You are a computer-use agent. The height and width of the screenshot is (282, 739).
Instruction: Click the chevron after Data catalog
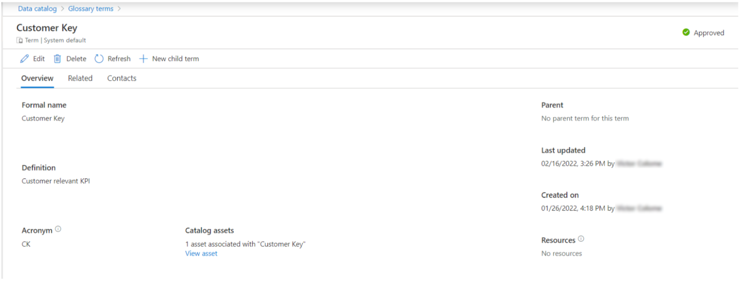point(63,8)
